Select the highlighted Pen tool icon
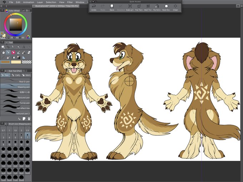 tap(8, 52)
